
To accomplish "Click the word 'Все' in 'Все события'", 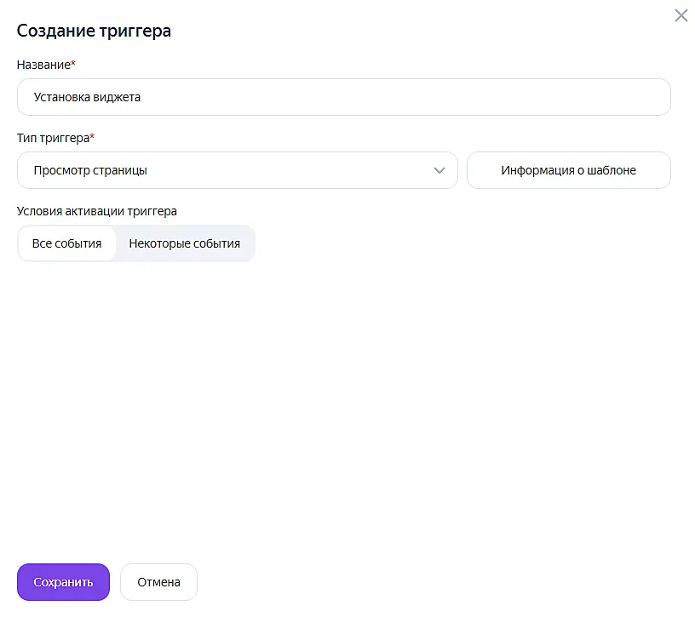I will coord(42,243).
